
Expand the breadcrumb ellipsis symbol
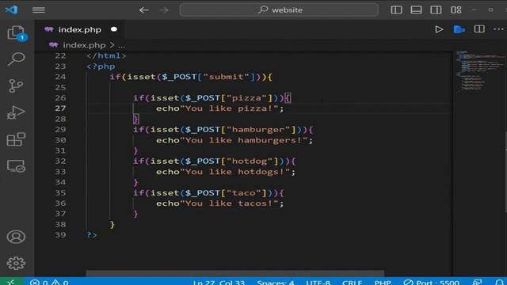[121, 46]
